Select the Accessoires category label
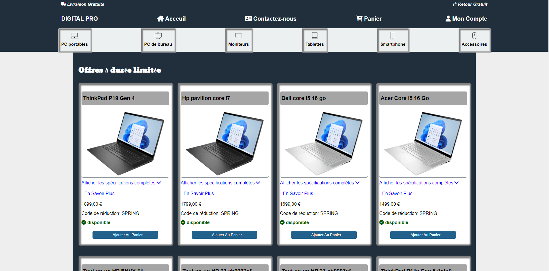The height and width of the screenshot is (271, 549). click(474, 44)
